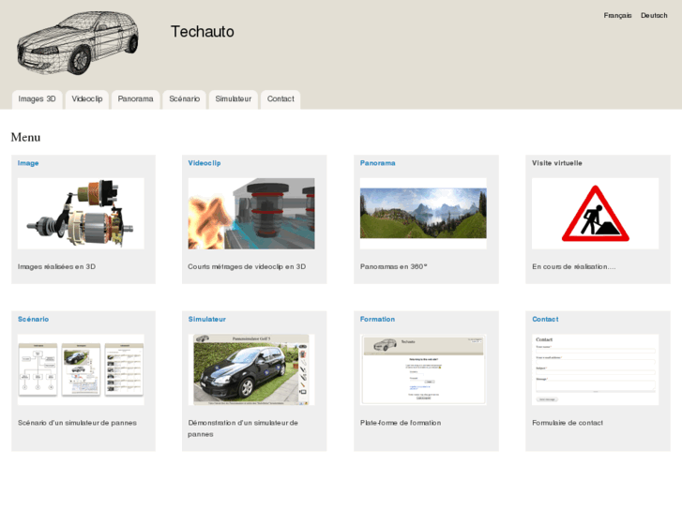Open the Formation card heading link
This screenshot has height=511, width=682.
[x=377, y=319]
